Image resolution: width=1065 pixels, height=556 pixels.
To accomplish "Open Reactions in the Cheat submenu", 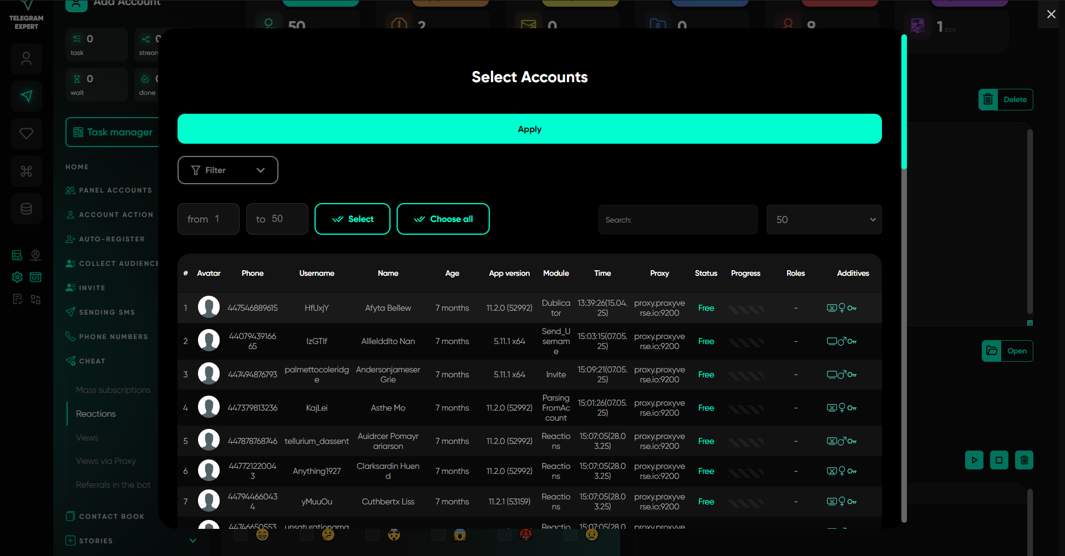I will [96, 414].
